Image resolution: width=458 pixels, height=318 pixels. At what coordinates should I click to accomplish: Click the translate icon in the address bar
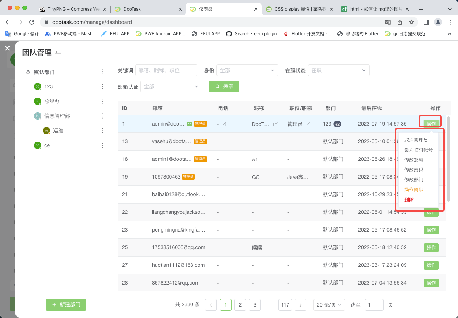click(x=388, y=22)
